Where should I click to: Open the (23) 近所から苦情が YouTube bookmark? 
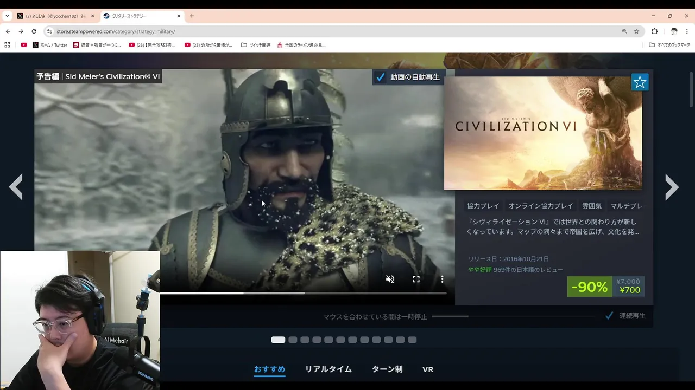(208, 45)
